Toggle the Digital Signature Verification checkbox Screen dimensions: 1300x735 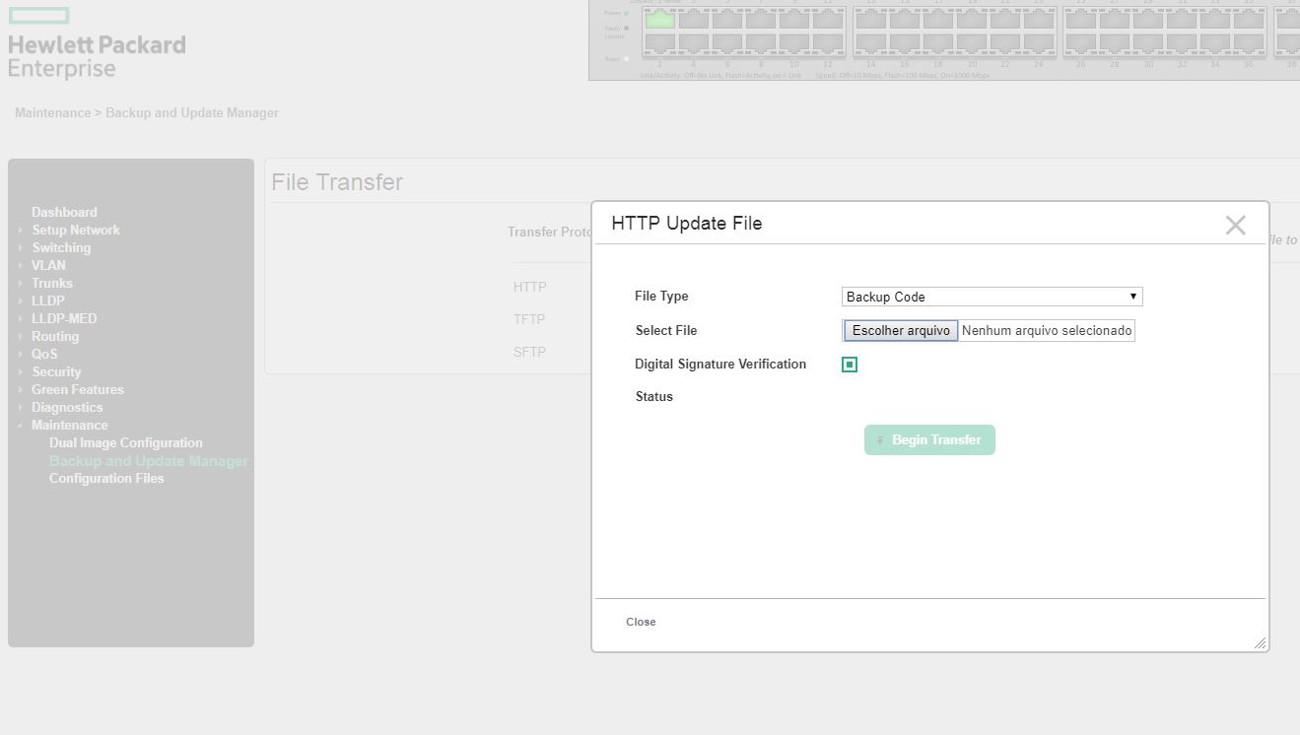pyautogui.click(x=850, y=365)
